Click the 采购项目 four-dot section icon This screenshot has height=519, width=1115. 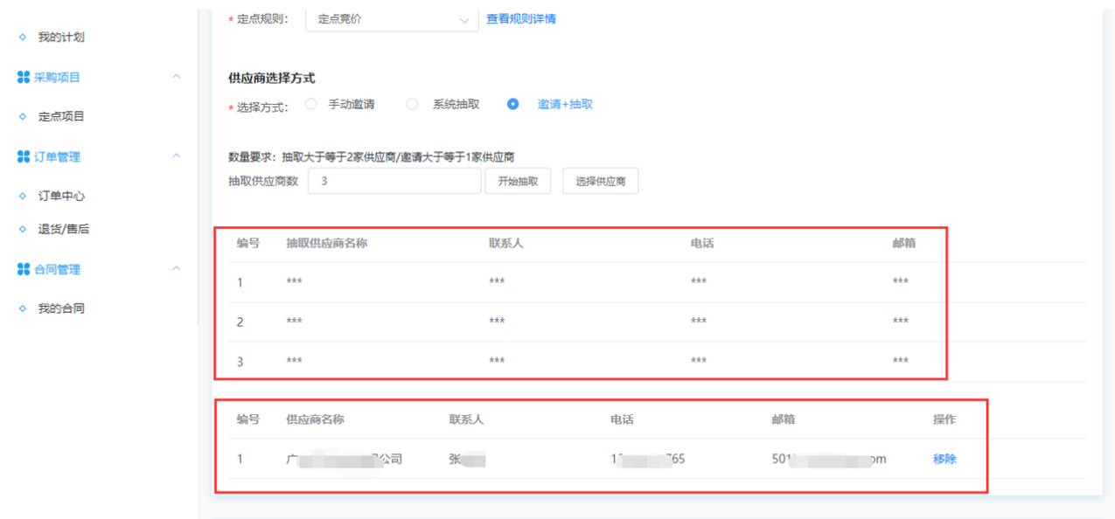tap(24, 78)
